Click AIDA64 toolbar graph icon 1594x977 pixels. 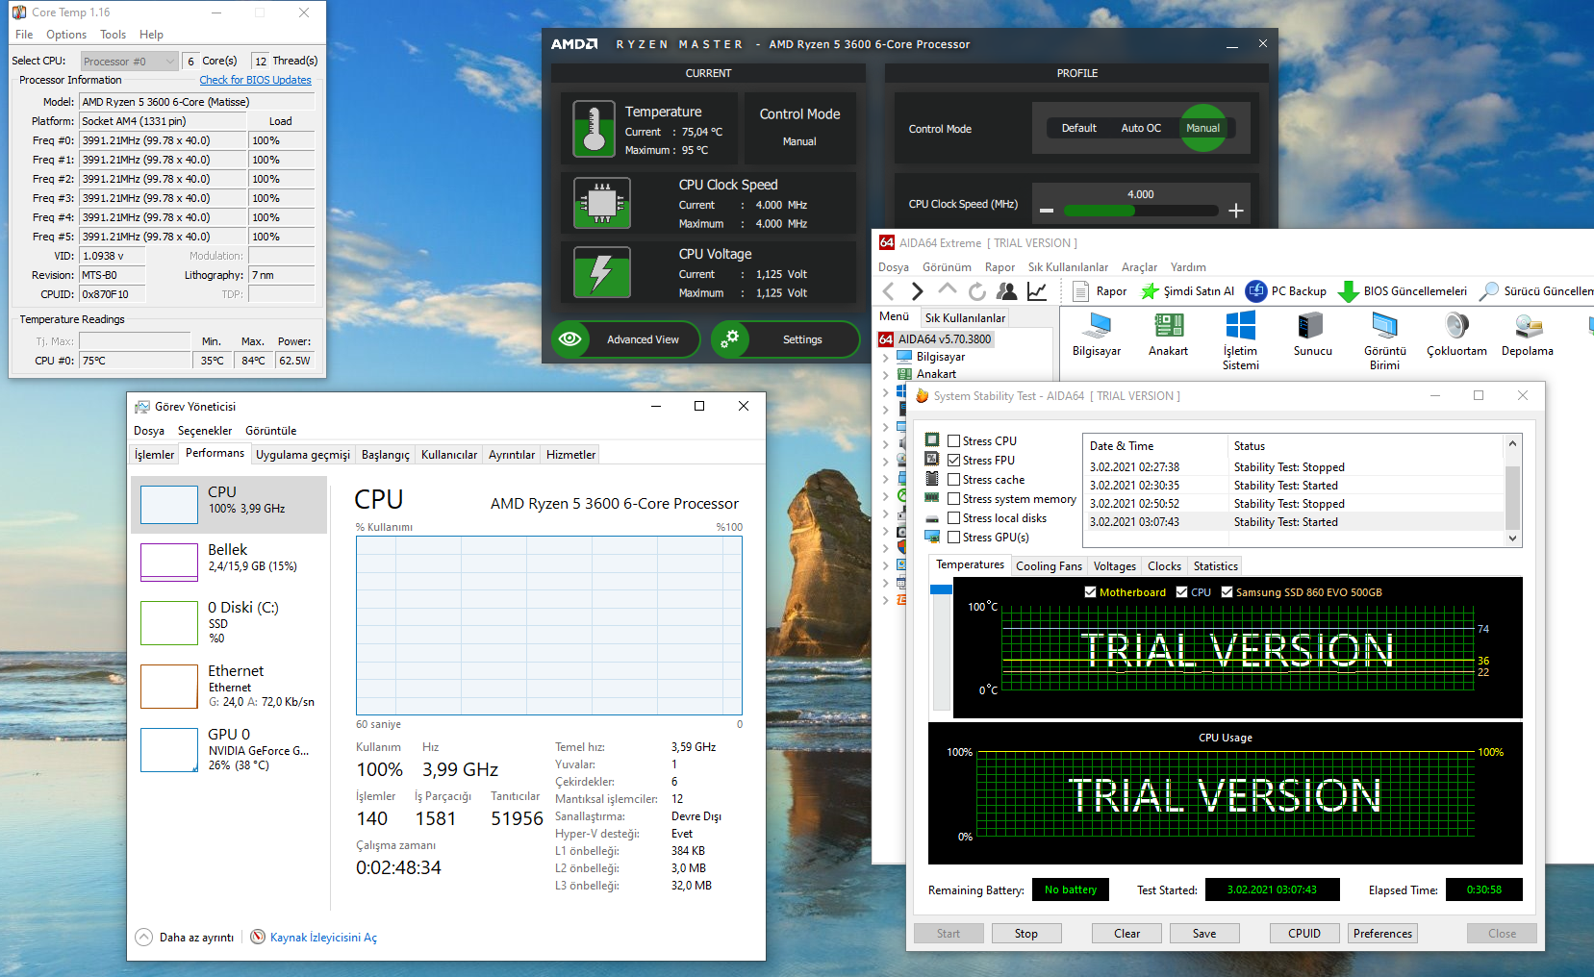tap(1037, 291)
